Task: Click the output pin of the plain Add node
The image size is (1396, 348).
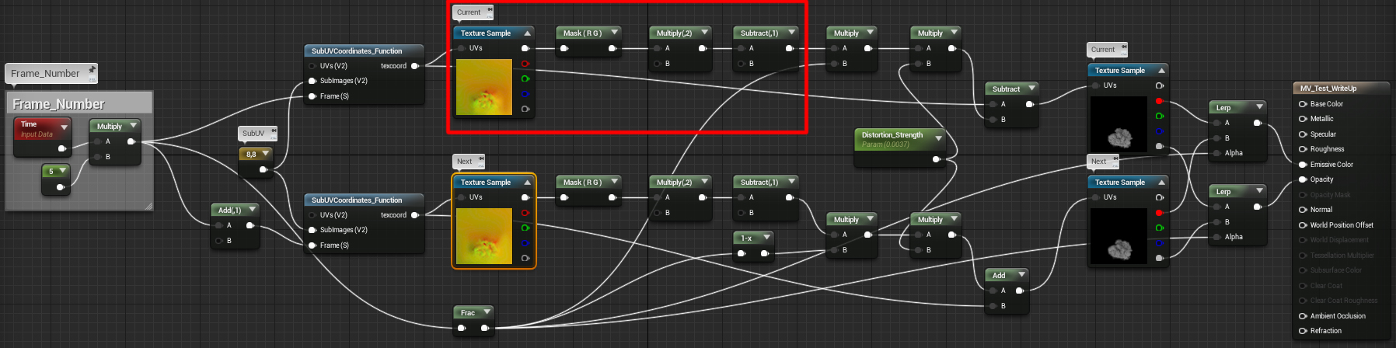Action: [x=1020, y=291]
